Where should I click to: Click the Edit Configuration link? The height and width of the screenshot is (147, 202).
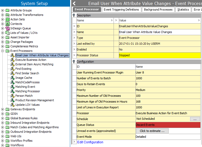(x=90, y=142)
